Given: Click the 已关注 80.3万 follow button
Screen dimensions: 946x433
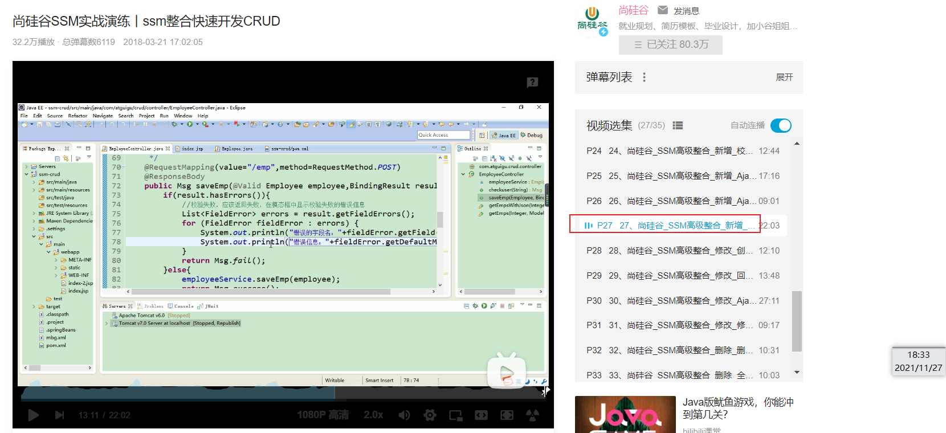Looking at the screenshot, I should [x=671, y=44].
